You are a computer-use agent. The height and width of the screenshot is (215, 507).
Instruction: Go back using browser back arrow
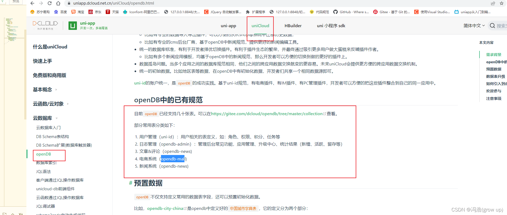pyautogui.click(x=32, y=3)
